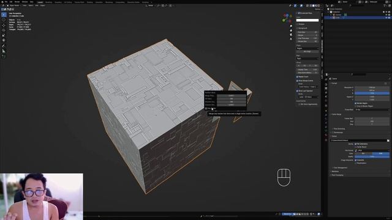
Task: Expand the Post Processing panel
Action: (337, 175)
